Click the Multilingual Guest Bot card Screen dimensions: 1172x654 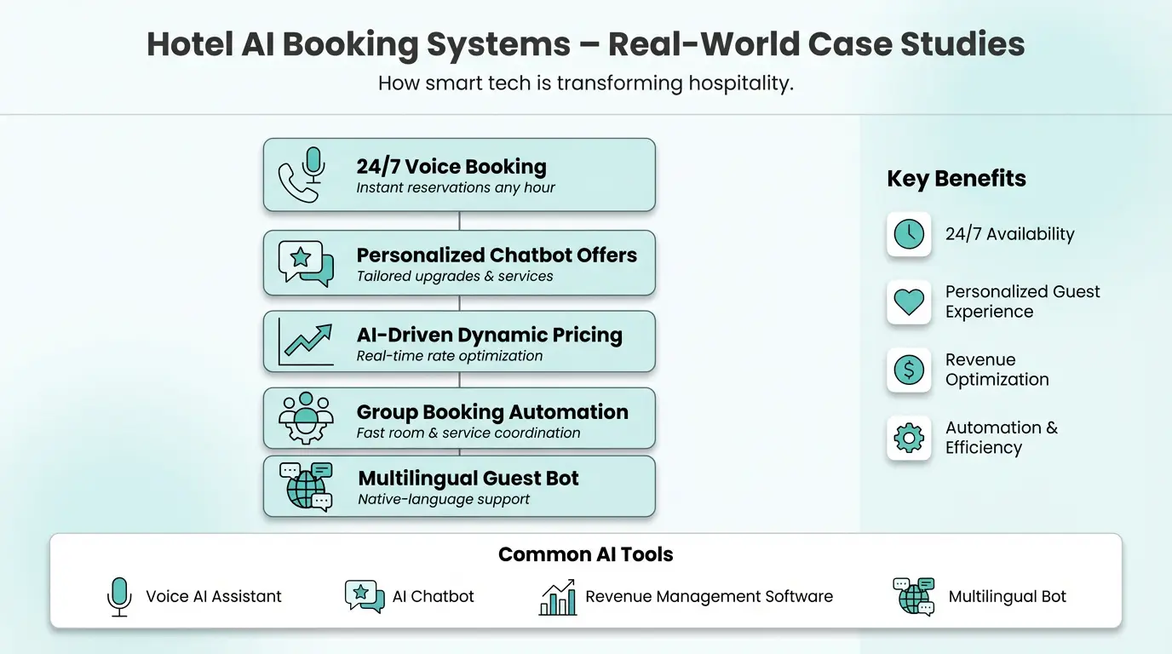(459, 486)
